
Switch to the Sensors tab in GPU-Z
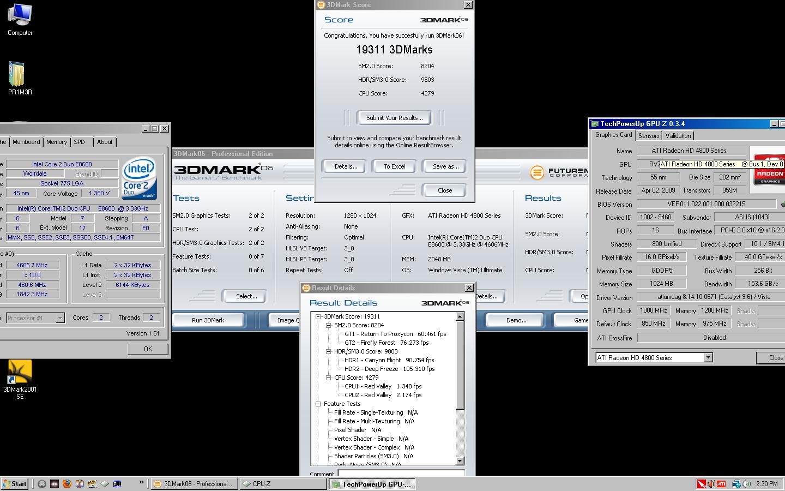point(649,136)
